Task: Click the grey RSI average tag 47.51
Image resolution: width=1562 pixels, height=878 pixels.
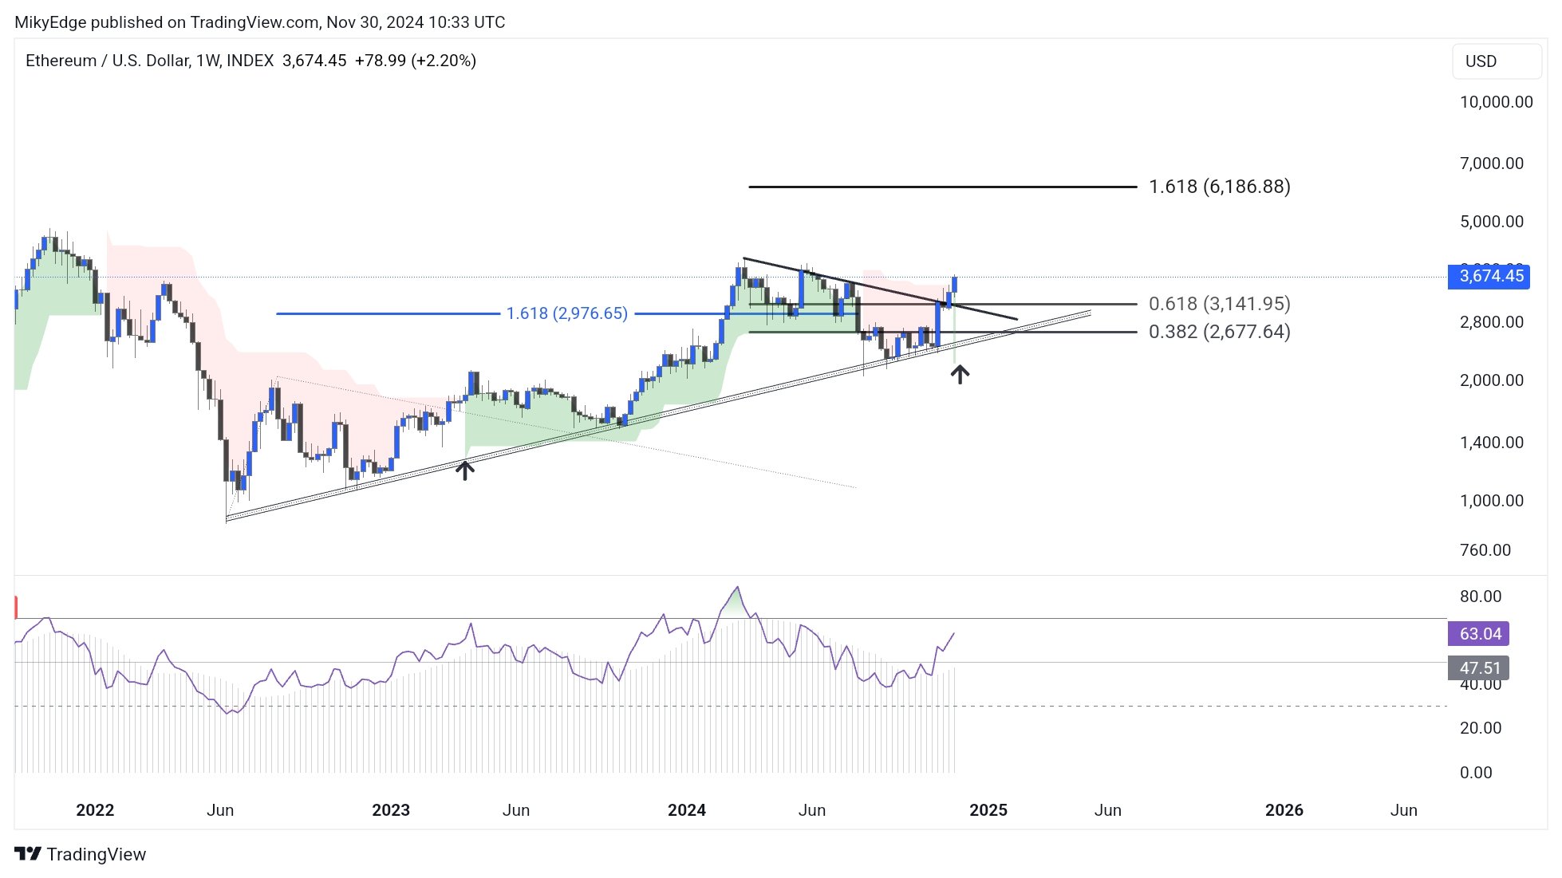Action: 1478,668
